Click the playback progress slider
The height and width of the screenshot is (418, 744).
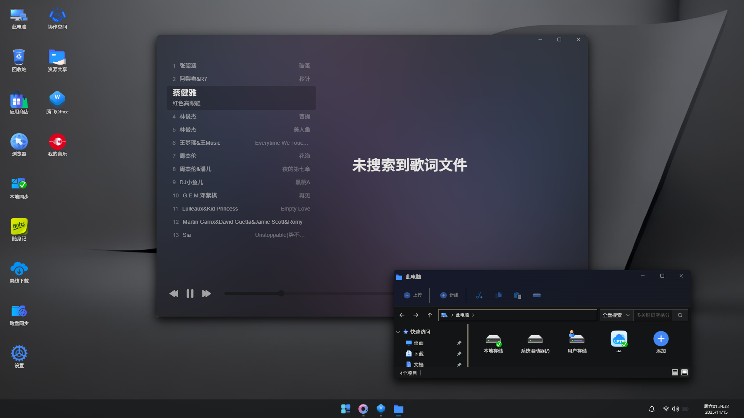coord(281,293)
